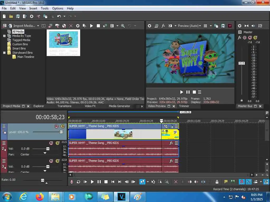Viewport: 270px width, 202px height.
Task: Switch to the Trimmer tab
Action: [184, 106]
